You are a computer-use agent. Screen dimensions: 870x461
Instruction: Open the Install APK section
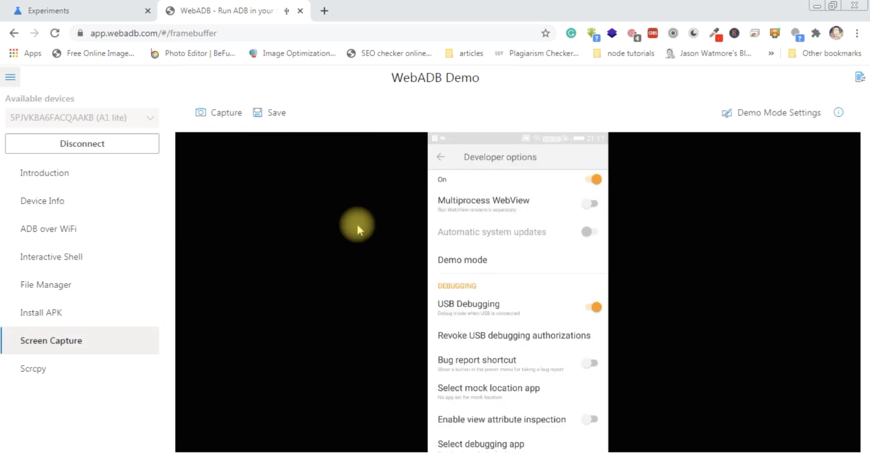(41, 313)
